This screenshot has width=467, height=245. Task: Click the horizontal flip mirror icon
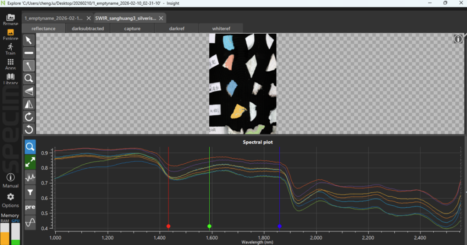tap(29, 104)
